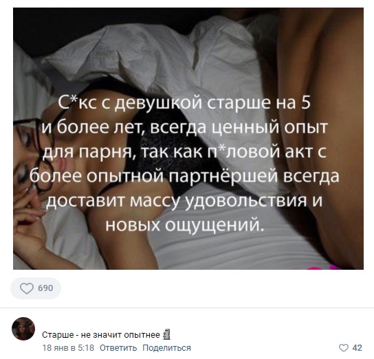
Task: Reply to the comment via Ответить
Action: pyautogui.click(x=118, y=348)
